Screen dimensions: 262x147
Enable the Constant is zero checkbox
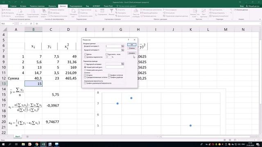(x=106, y=54)
